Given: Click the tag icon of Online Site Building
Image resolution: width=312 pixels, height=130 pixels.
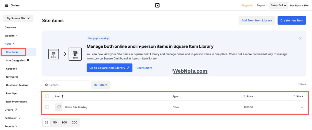Looking at the screenshot, I should [59, 107].
